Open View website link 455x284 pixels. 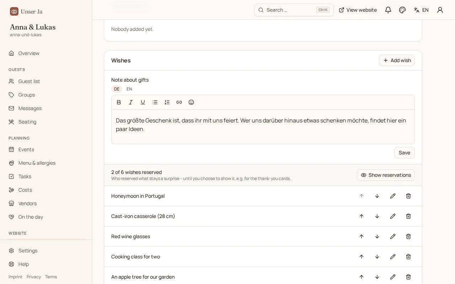[x=358, y=10]
